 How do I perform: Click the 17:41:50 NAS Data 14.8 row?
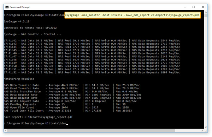tap(92, 66)
